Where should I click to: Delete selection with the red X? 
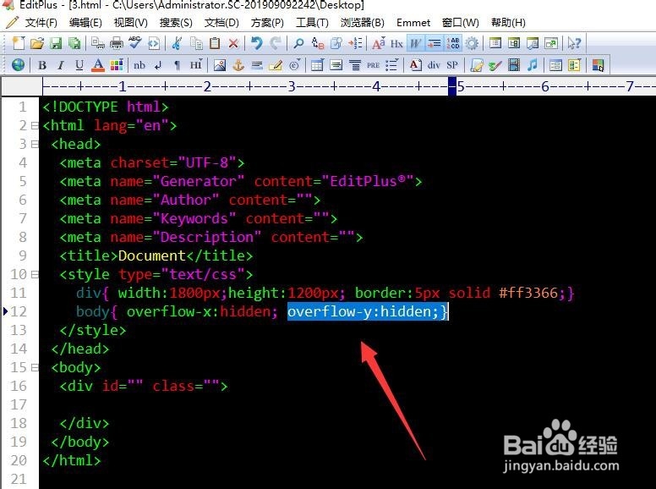tap(233, 43)
